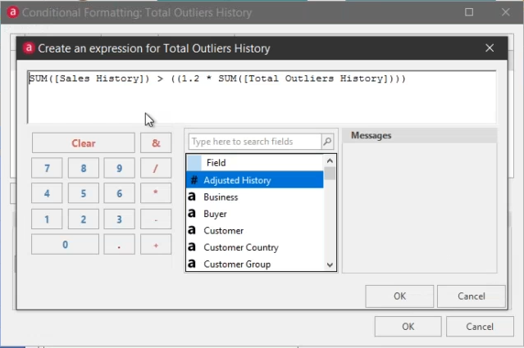Insert the plus operator
This screenshot has height=348, width=524.
(x=156, y=244)
